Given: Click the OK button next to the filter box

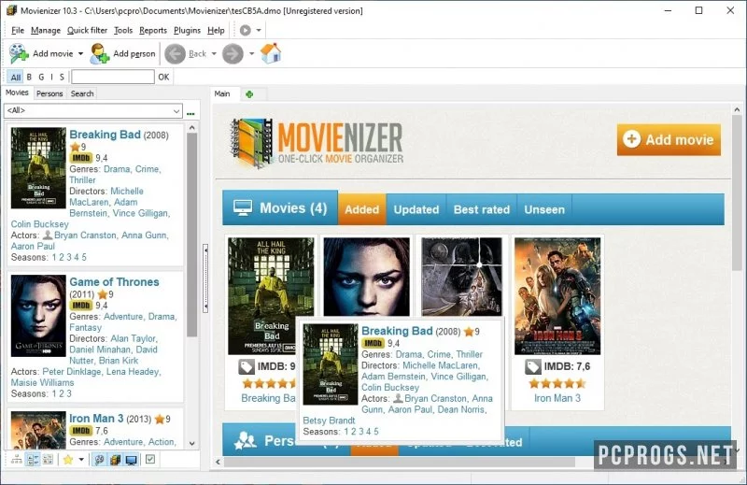Looking at the screenshot, I should pos(163,77).
